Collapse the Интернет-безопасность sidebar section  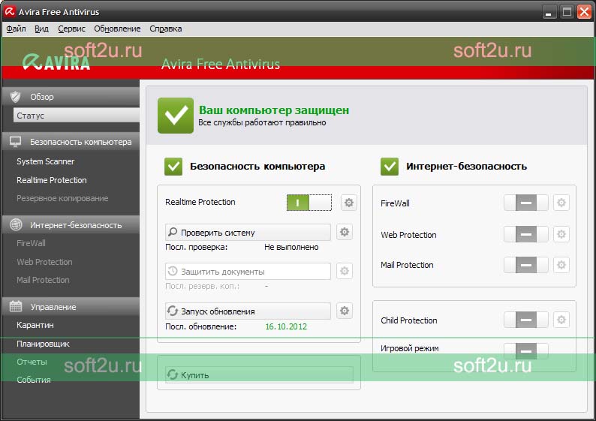[71, 225]
